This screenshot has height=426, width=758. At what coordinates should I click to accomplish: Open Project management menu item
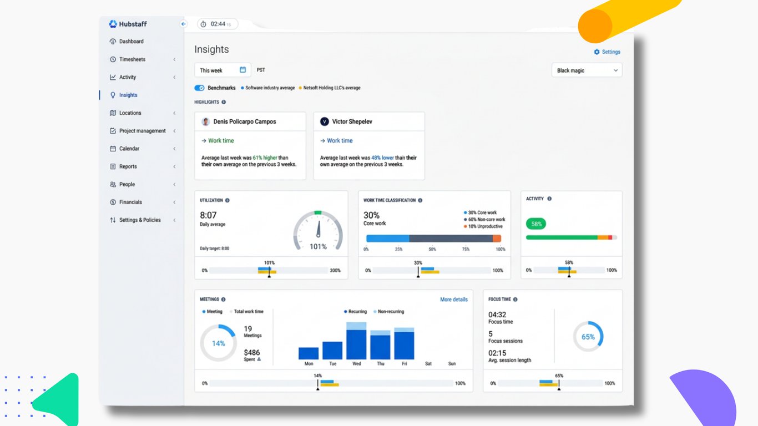pos(143,131)
